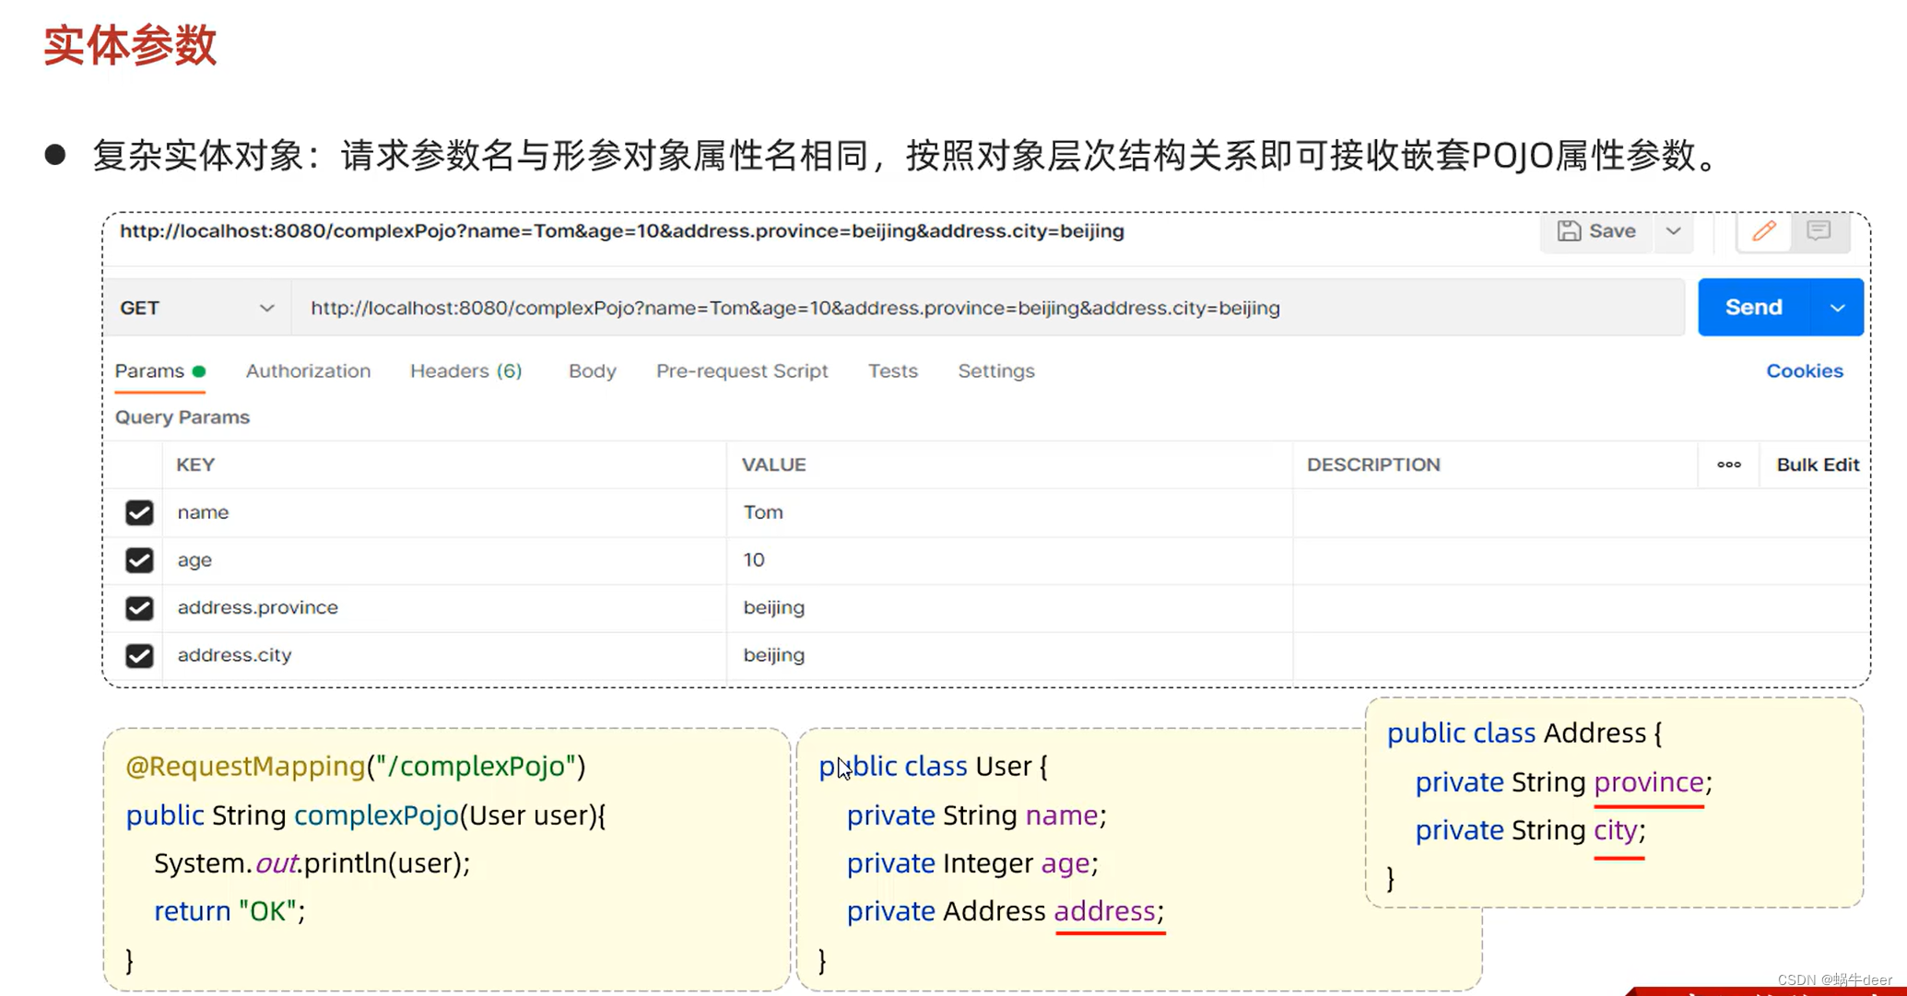Screen dimensions: 1907x996
Task: Expand the Send button dropdown arrow
Action: 1837,308
